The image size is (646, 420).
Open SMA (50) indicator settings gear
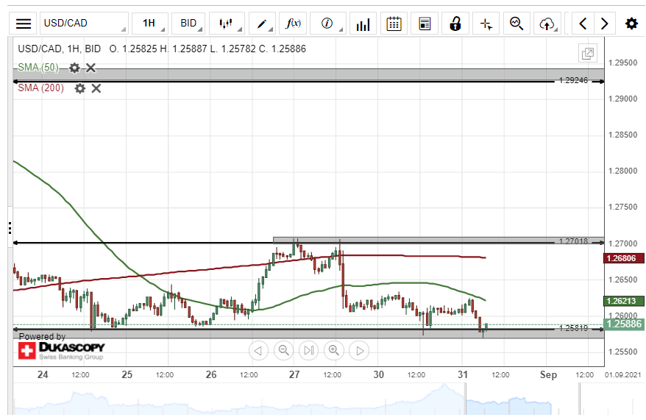coord(74,68)
